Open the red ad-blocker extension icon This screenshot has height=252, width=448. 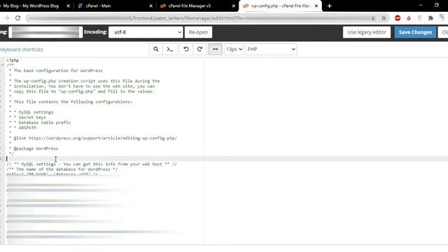click(398, 18)
